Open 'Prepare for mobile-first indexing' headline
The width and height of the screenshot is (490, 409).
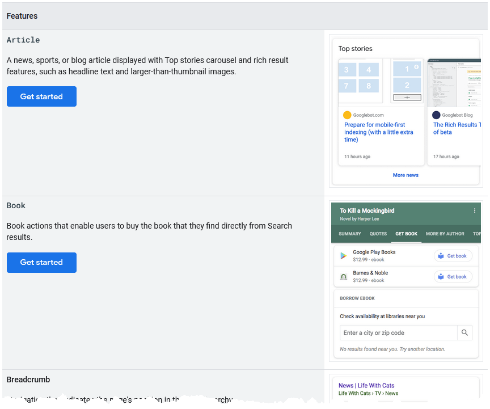[378, 132]
